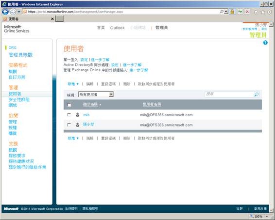
Task: Open 預定進行的維修作業 in the sidebar
Action: (x=27, y=167)
